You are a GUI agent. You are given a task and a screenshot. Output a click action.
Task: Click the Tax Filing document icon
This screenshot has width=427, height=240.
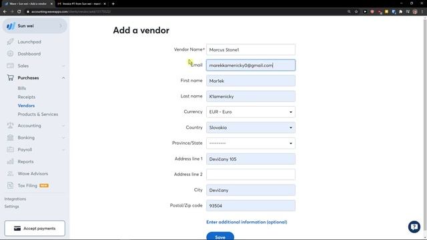[11, 185]
